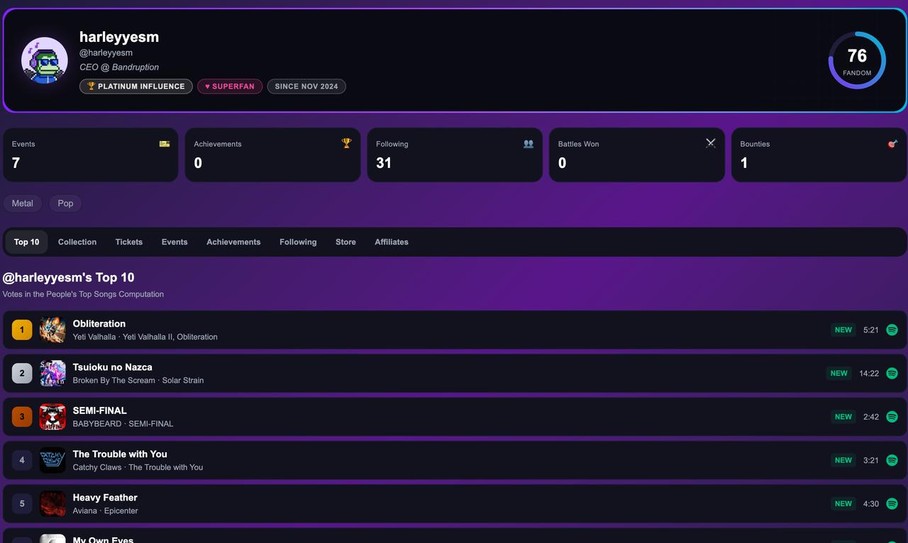Open Spotify link for Heavy Feather
Screen dimensions: 908x543
click(892, 503)
